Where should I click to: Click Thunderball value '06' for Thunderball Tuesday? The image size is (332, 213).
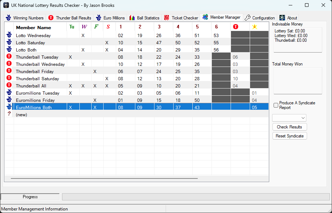click(235, 57)
